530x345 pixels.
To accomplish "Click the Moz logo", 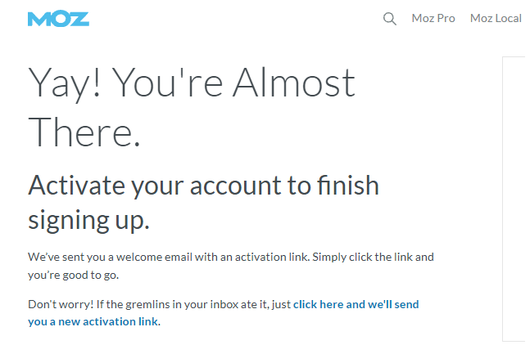I will click(58, 19).
